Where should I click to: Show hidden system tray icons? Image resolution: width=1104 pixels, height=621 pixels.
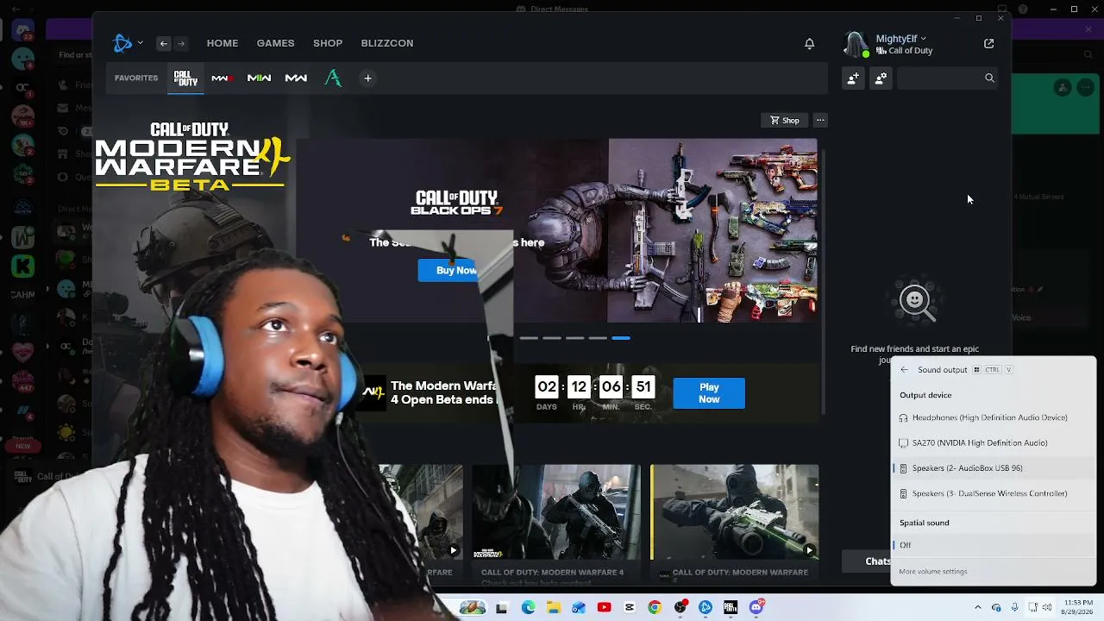[977, 607]
